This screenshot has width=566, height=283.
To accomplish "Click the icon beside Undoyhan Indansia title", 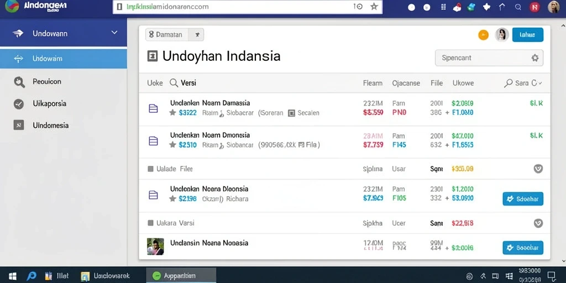I will (153, 56).
